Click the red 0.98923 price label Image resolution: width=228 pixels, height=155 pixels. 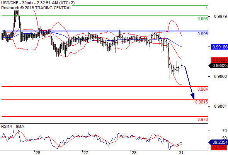click(219, 60)
